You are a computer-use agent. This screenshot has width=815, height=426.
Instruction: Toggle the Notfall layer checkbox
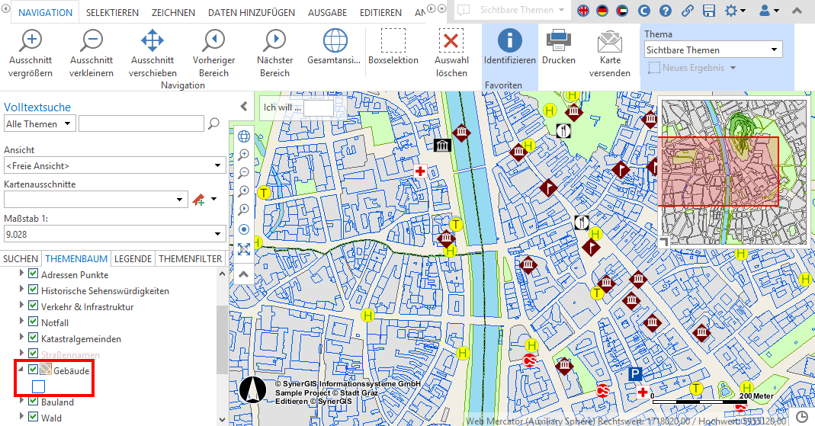tap(34, 322)
